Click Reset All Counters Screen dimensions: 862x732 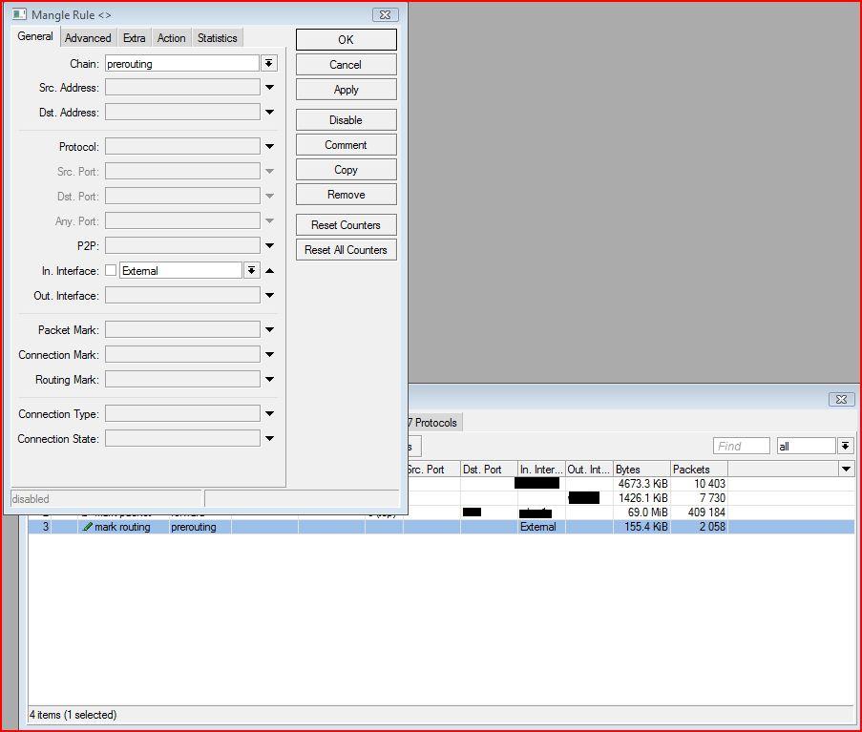coord(346,250)
